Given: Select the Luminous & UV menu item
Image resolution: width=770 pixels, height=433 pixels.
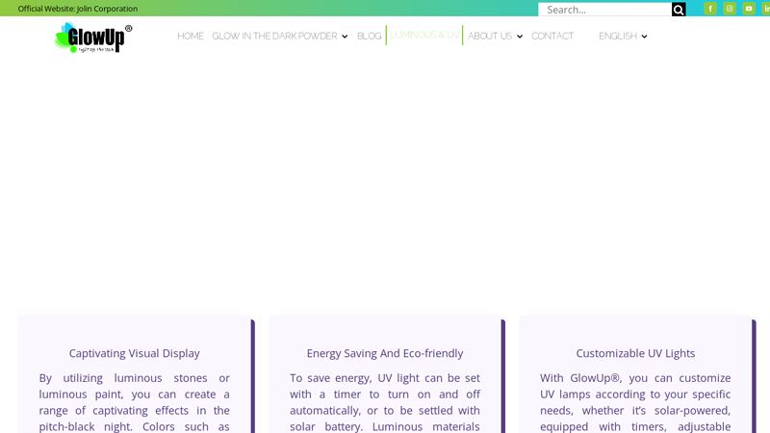Looking at the screenshot, I should coord(424,35).
